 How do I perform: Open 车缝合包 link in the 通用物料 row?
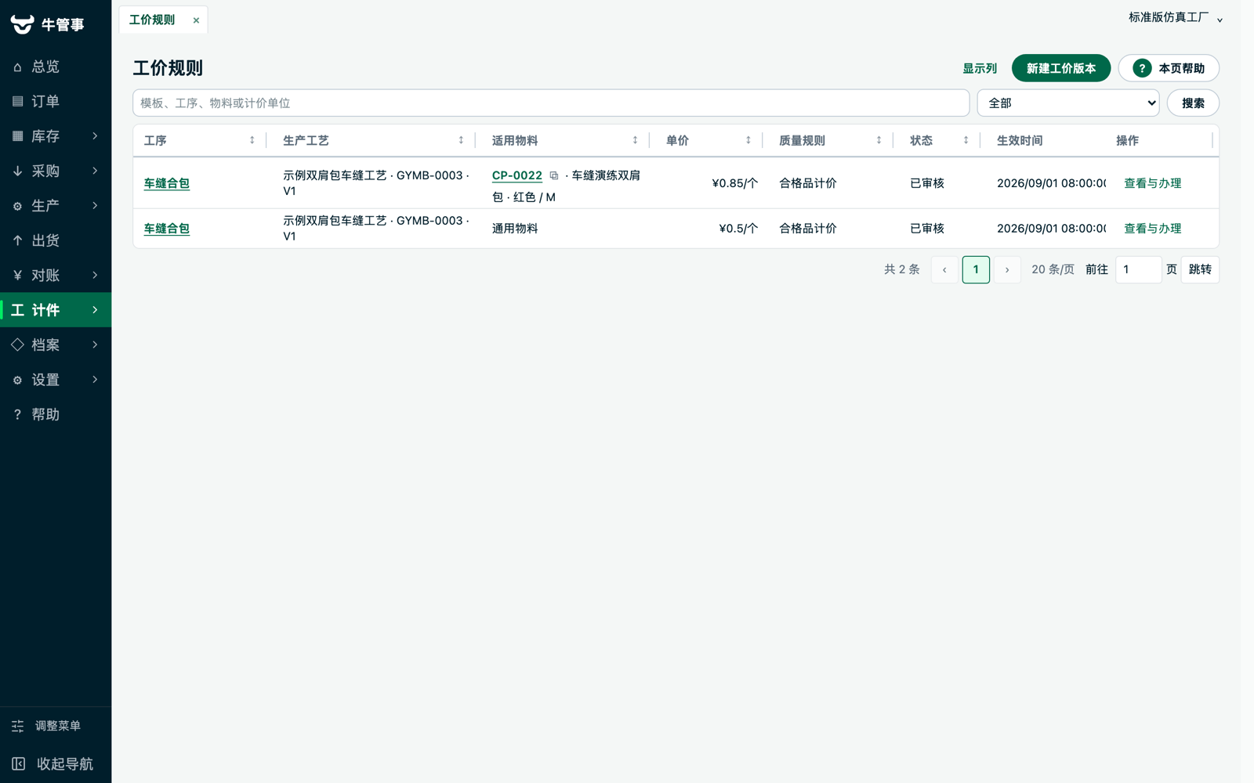coord(166,229)
